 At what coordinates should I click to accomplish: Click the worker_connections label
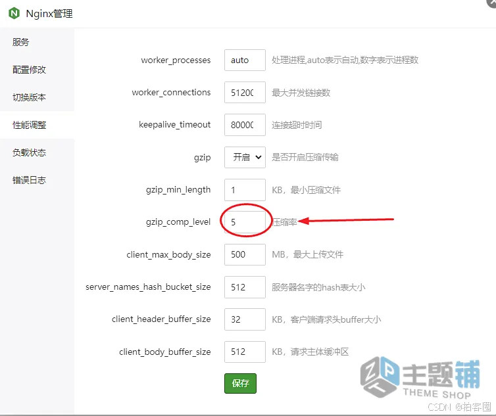(171, 92)
